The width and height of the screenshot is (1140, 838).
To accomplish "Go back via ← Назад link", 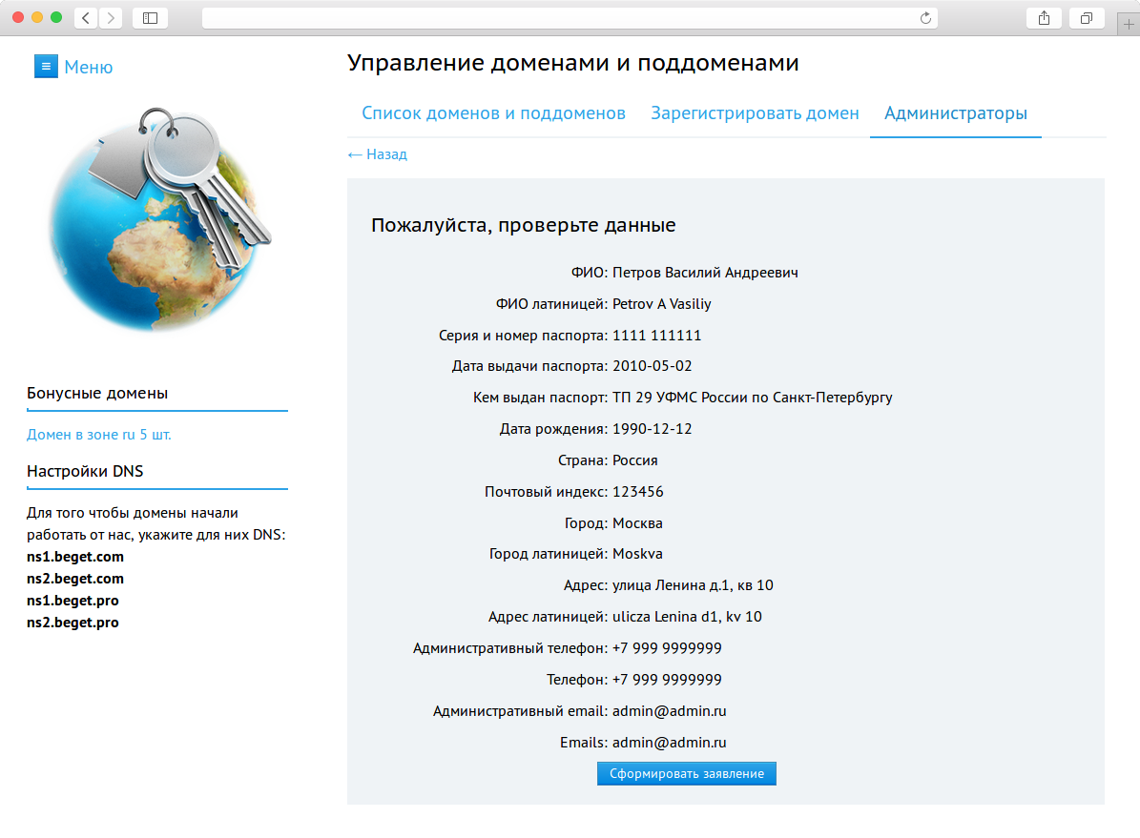I will pyautogui.click(x=378, y=154).
